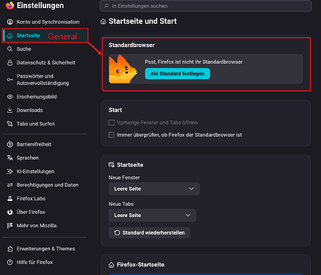Click the home icon beside Startseite und Start heading

[x=103, y=22]
